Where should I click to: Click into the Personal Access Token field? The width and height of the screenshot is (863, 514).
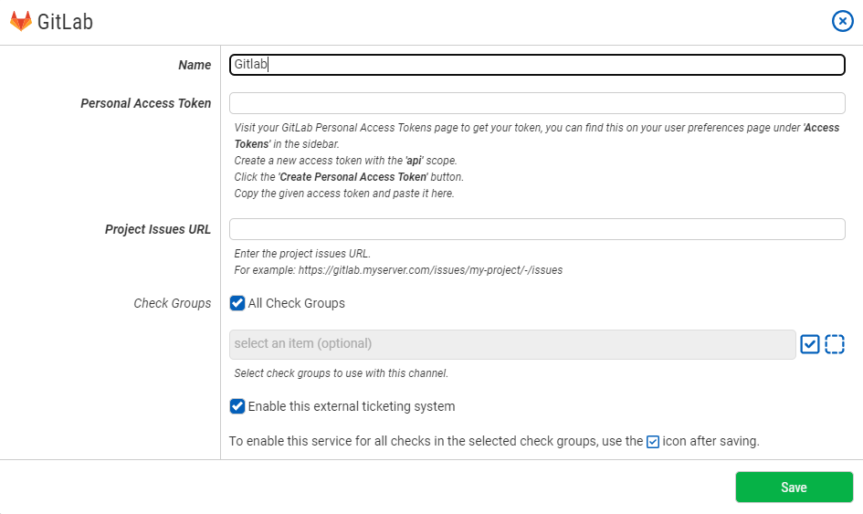point(537,103)
